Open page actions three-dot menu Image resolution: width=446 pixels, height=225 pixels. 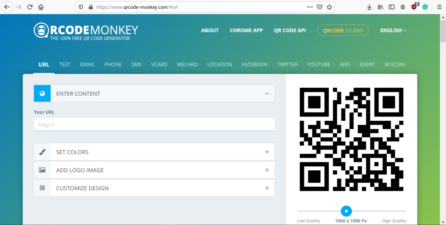pyautogui.click(x=310, y=7)
